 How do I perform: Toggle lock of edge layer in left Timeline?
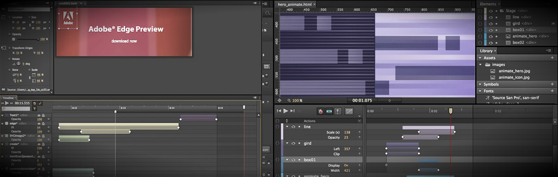[x=44, y=123]
